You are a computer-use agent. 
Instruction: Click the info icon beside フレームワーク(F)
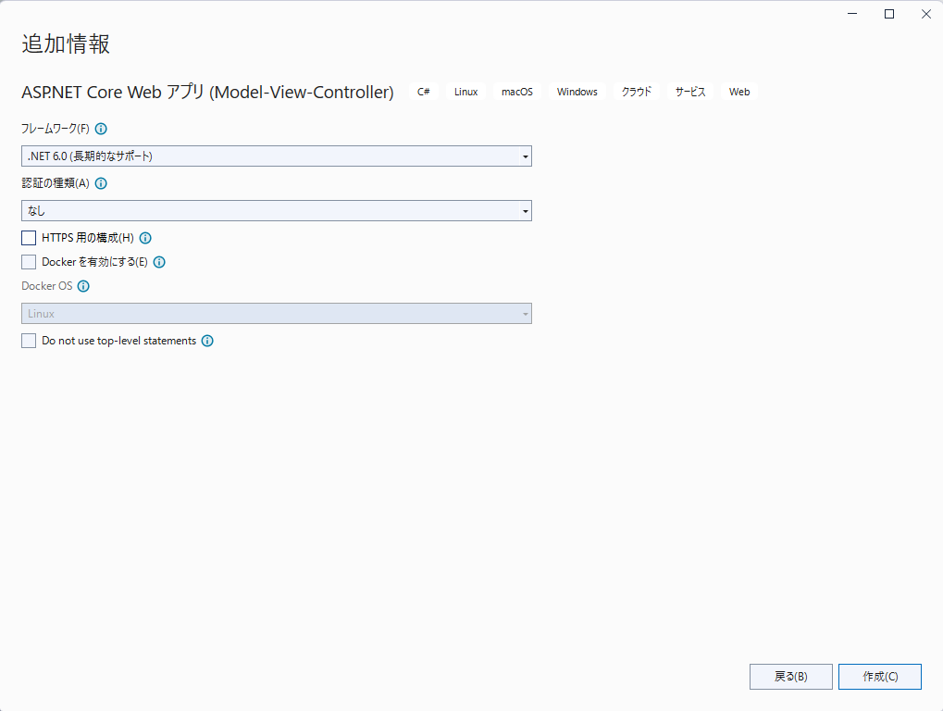101,129
